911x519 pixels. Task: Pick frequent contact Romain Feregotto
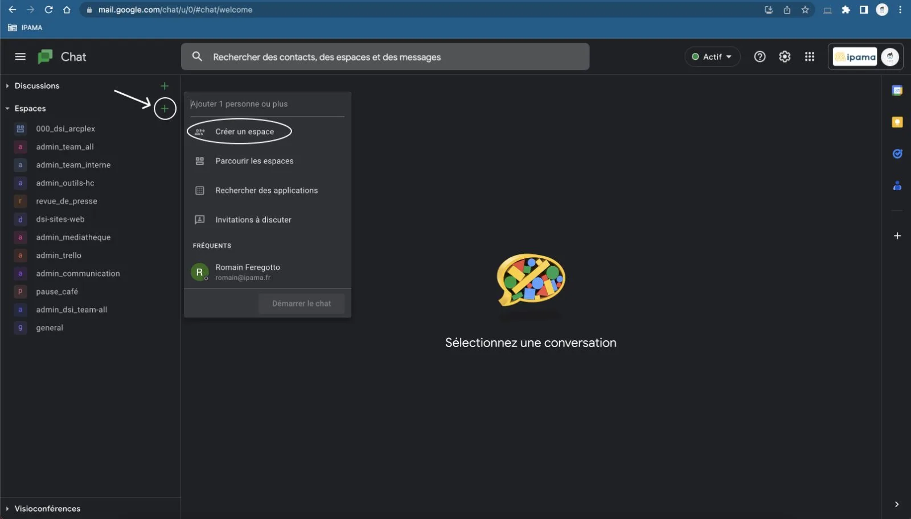coord(247,272)
